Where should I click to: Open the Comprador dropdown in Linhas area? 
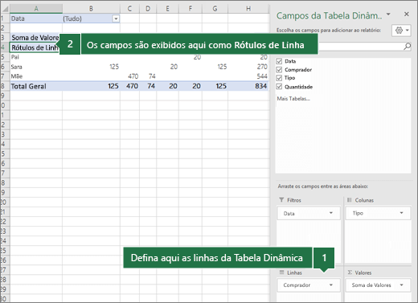click(x=331, y=285)
